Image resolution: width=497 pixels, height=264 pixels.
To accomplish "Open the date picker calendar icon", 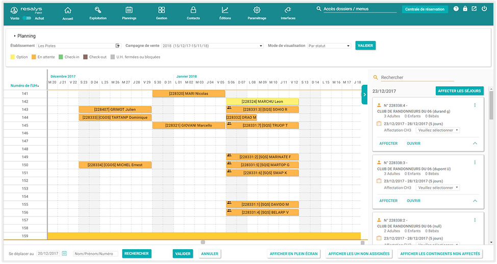I will tap(65, 254).
